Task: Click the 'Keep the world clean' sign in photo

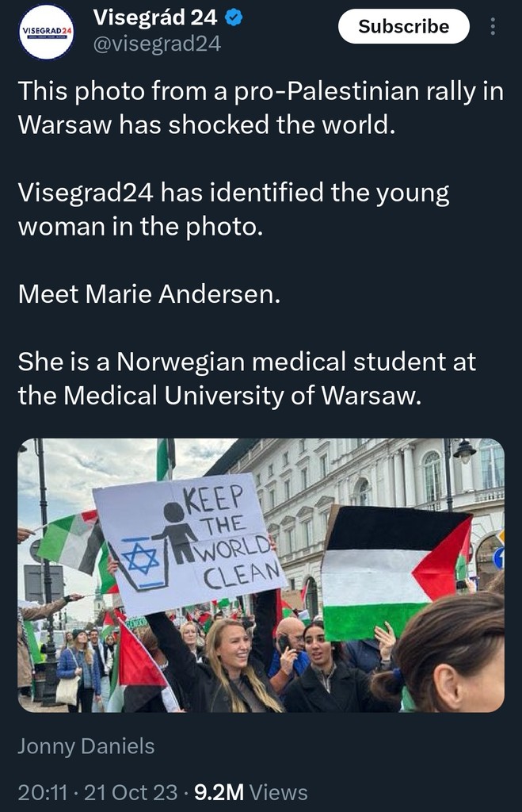Action: coord(190,542)
